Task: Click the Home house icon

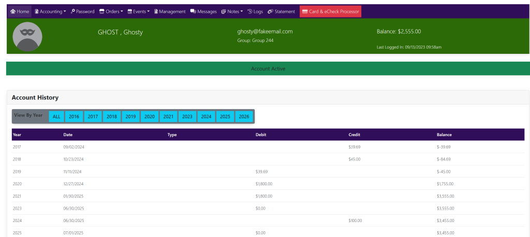Action: (x=13, y=11)
